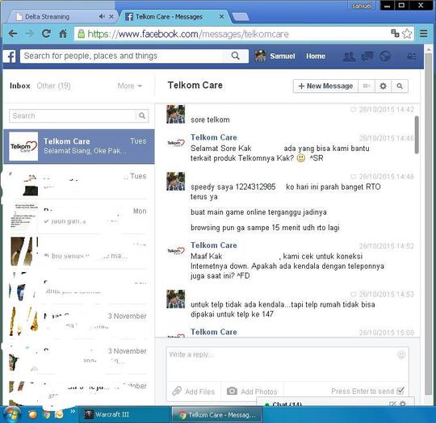This screenshot has height=423, width=436.
Task: Click the Facebook logo icon
Action: click(10, 57)
